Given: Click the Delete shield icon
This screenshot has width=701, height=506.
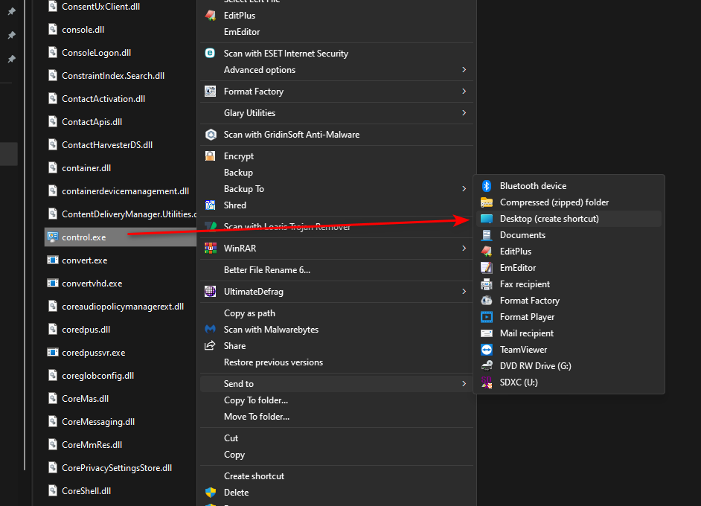Looking at the screenshot, I should click(x=210, y=493).
